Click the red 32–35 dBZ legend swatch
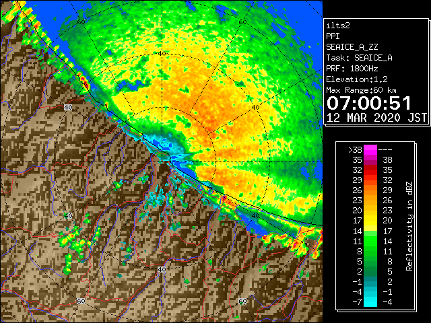This screenshot has height=323, width=431. [370, 170]
